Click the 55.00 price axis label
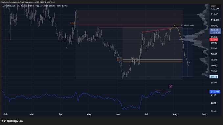This screenshot has height=125, width=223. (214, 83)
